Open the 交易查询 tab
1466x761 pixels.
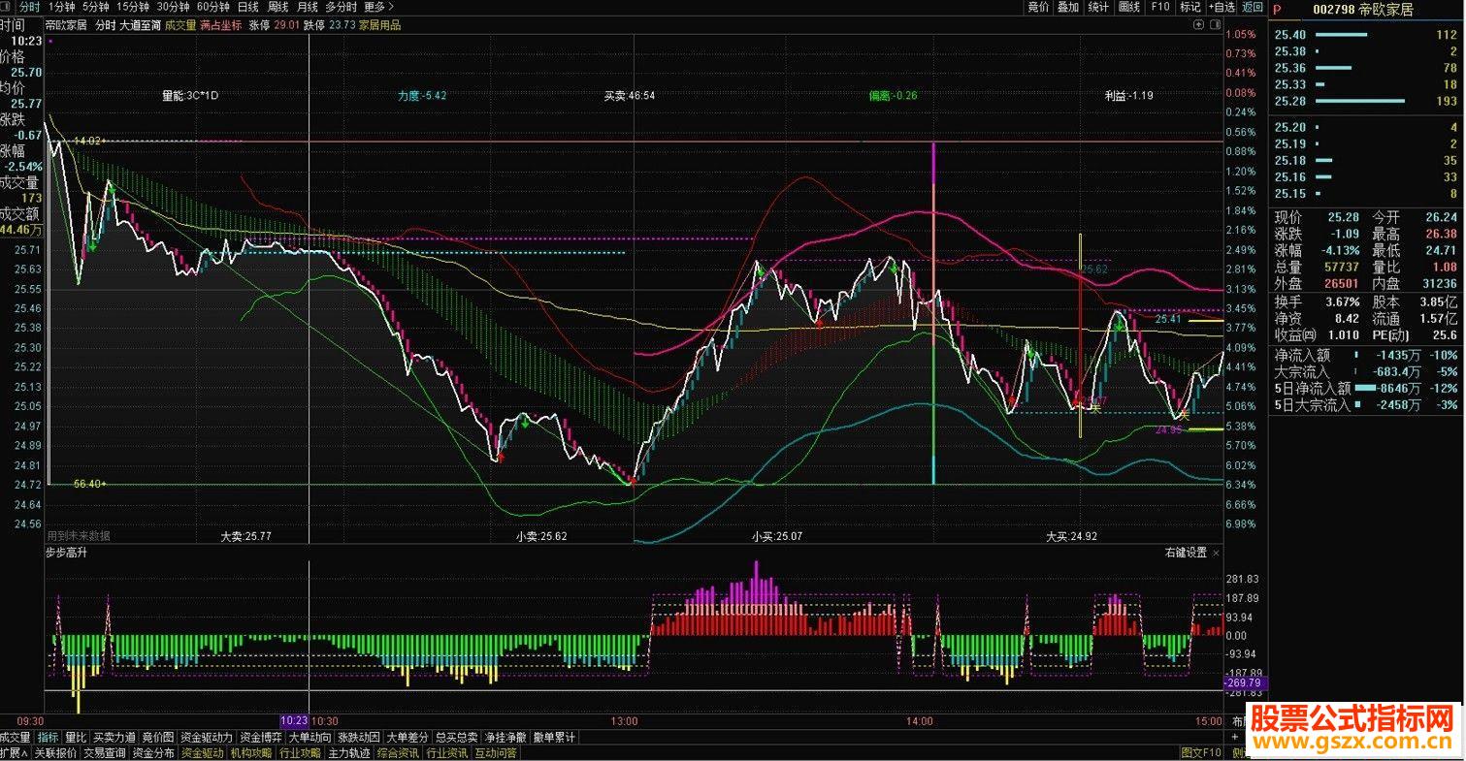[104, 752]
